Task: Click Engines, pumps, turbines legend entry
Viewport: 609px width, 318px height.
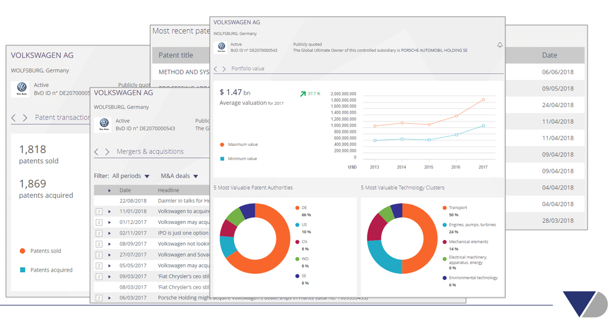Action: click(x=469, y=228)
